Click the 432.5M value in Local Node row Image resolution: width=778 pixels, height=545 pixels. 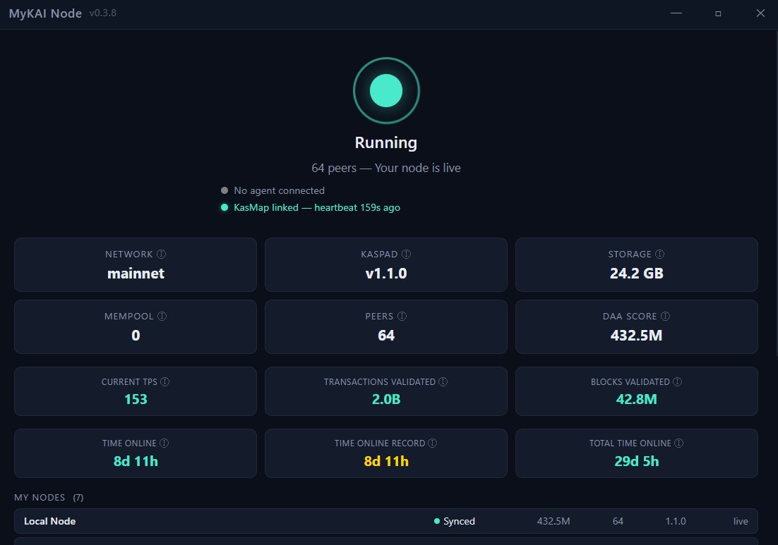click(553, 521)
